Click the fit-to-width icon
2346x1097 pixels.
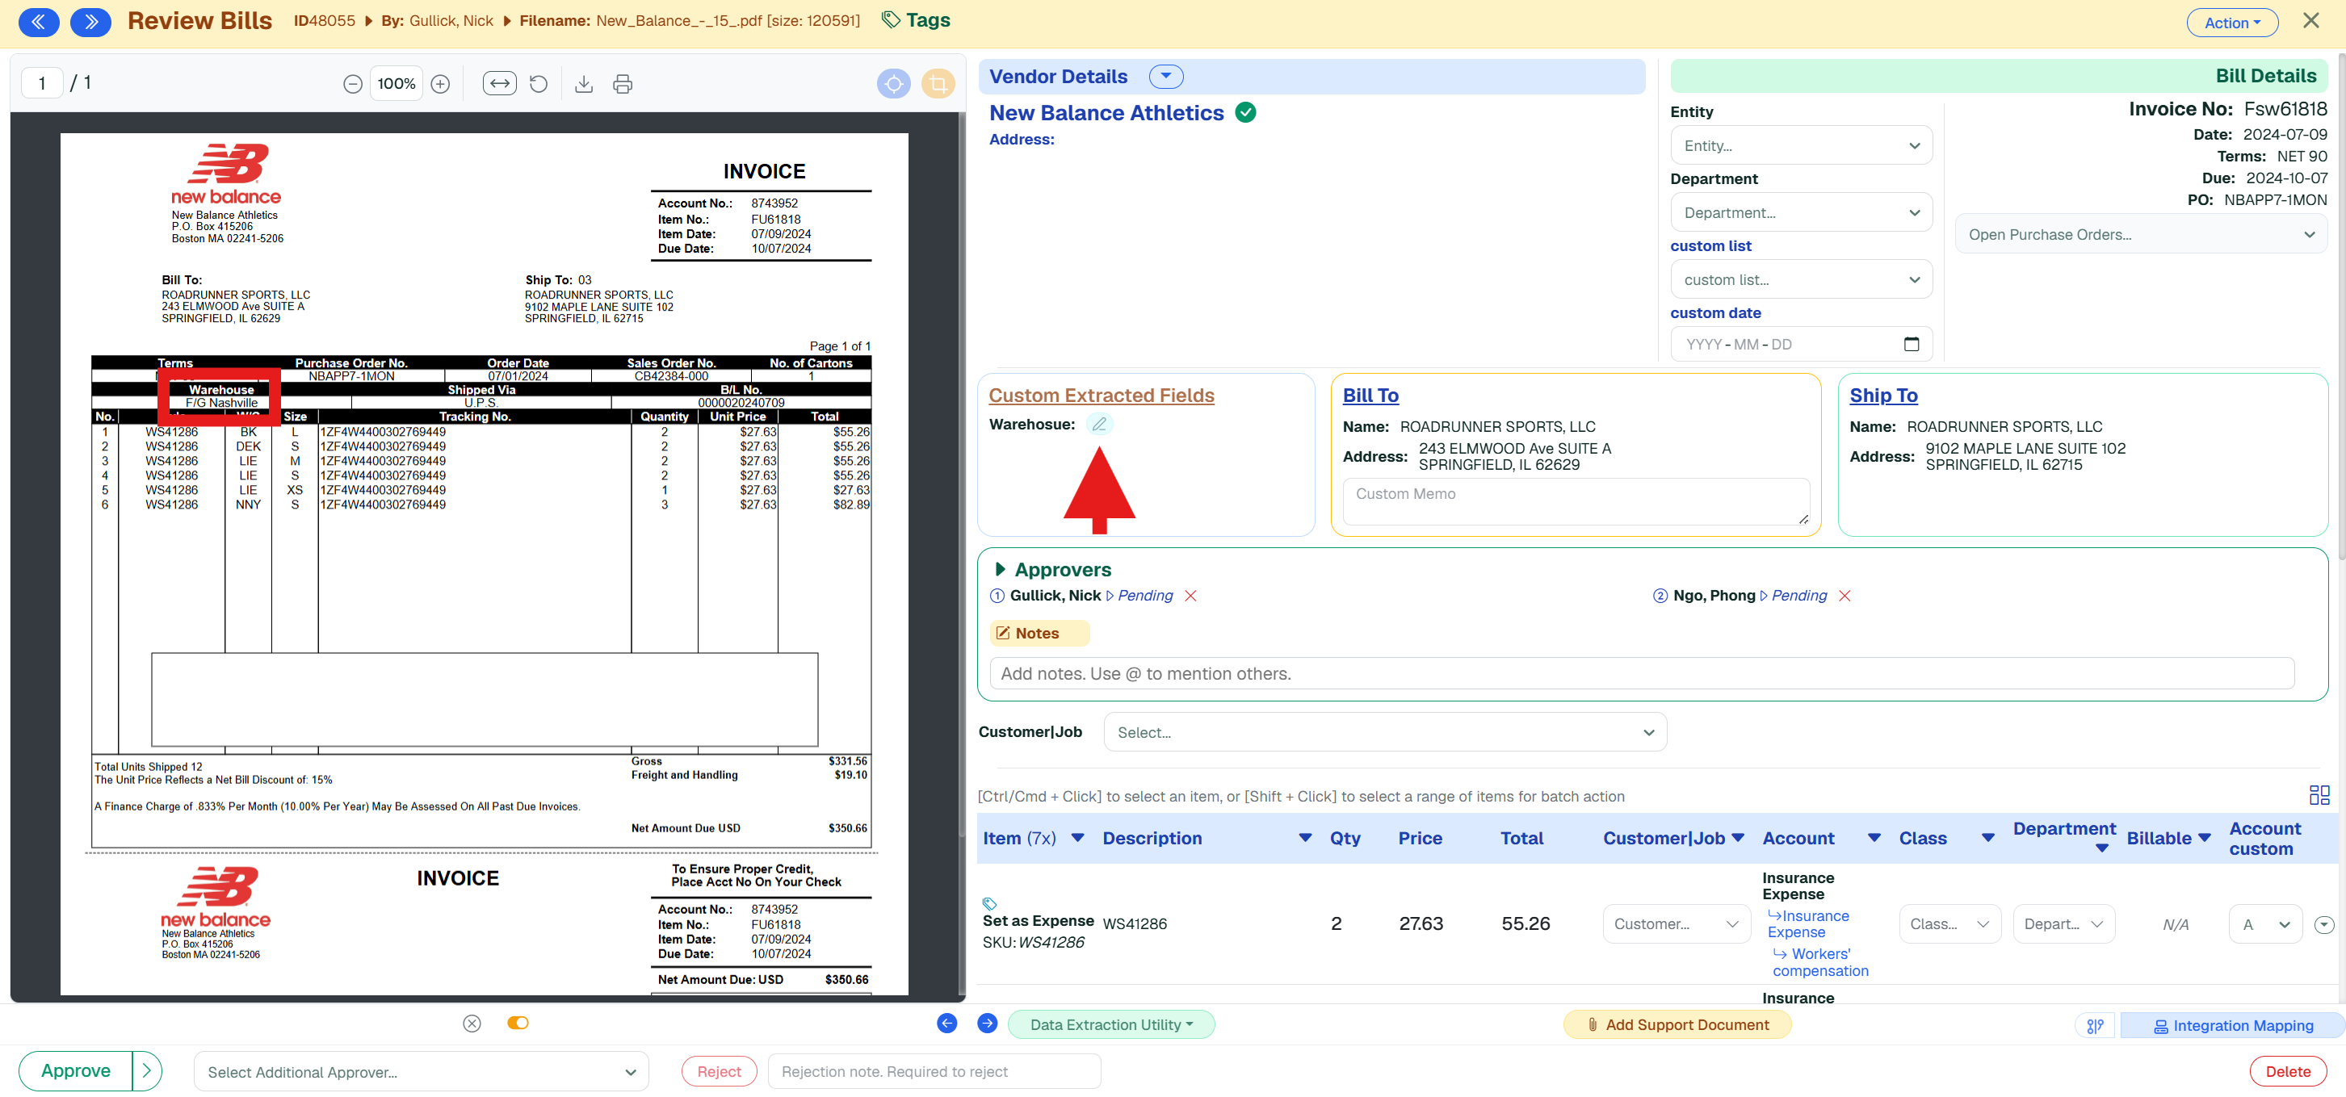[499, 84]
